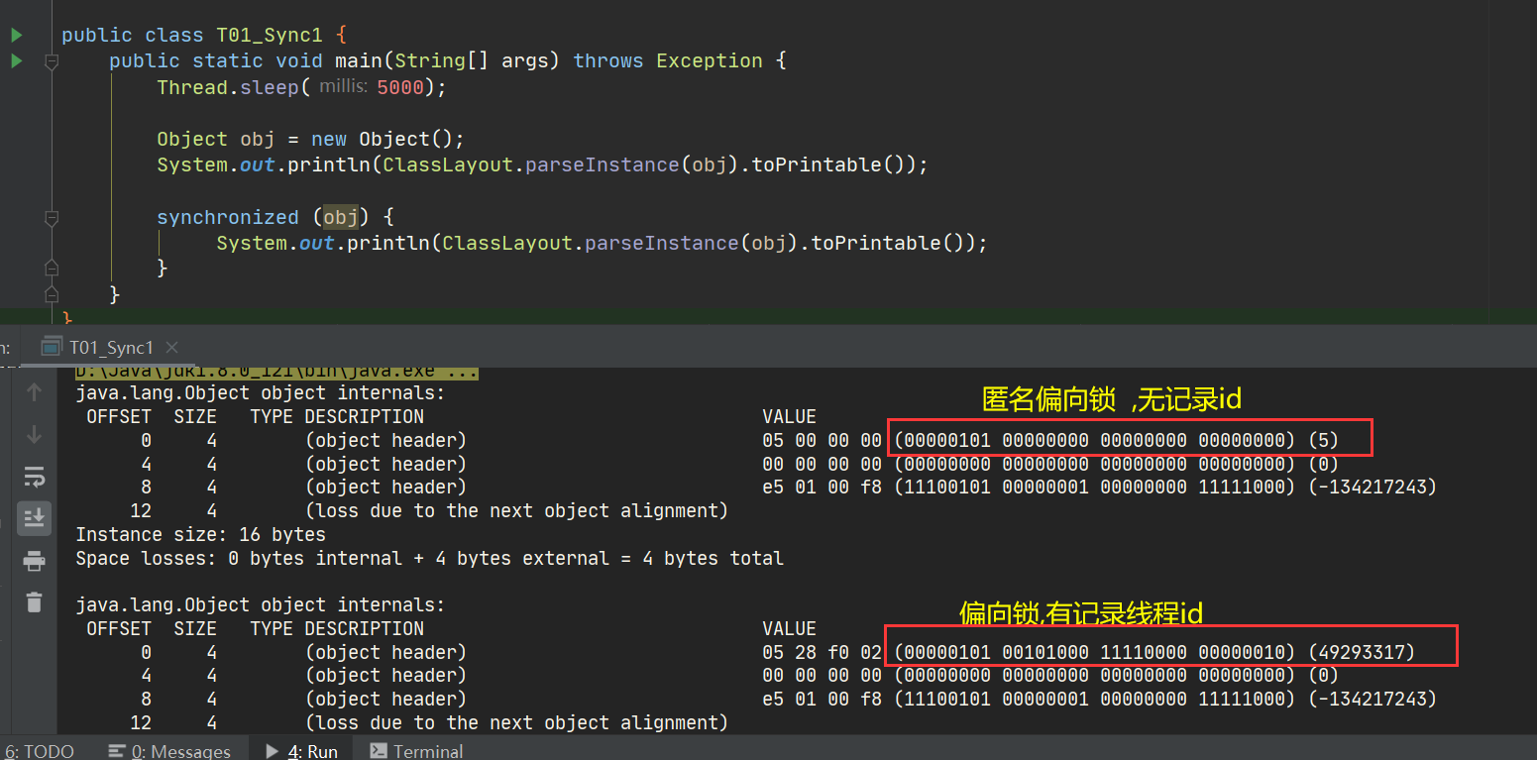Toggle soft-wrap in the Run console
The image size is (1537, 760).
tap(35, 477)
